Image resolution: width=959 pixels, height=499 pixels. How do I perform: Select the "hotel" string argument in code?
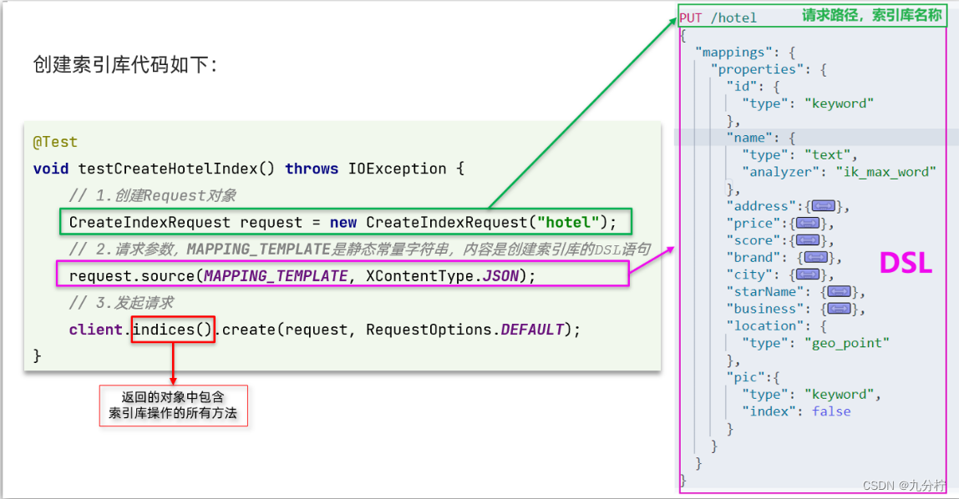coord(567,222)
